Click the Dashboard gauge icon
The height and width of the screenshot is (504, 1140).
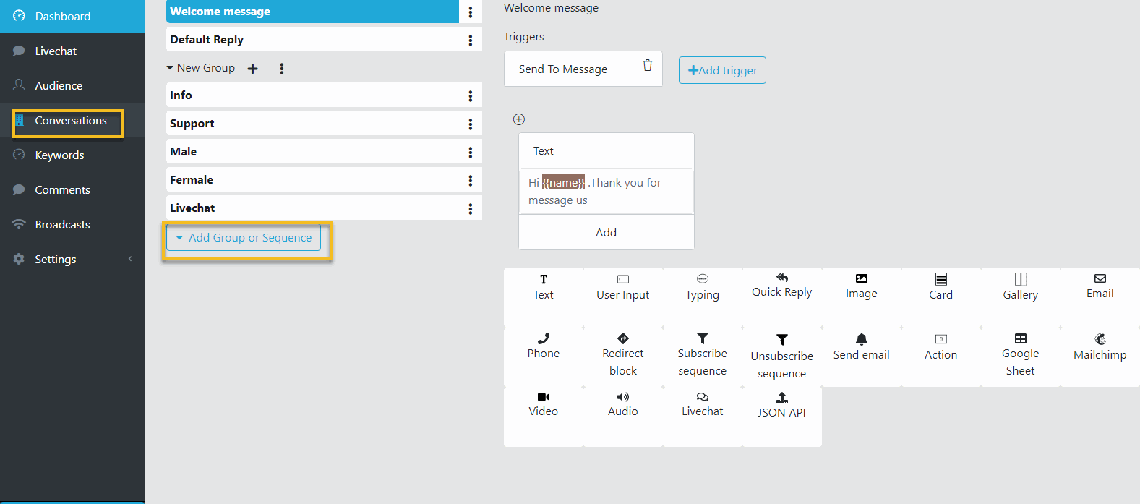[x=19, y=16]
